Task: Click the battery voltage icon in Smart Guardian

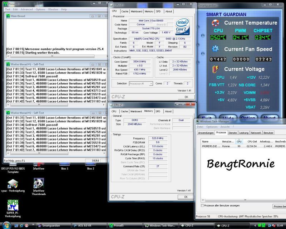Action: coord(216,69)
